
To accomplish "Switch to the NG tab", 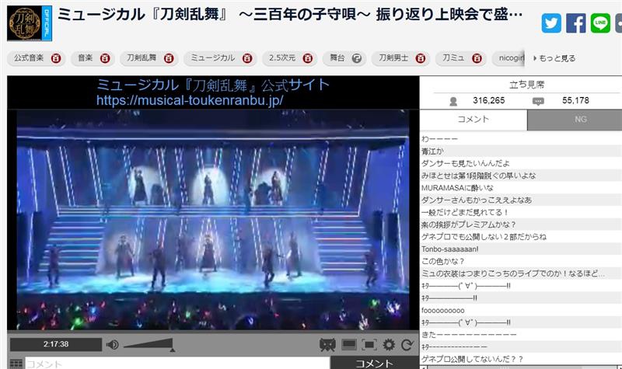I will (x=580, y=120).
